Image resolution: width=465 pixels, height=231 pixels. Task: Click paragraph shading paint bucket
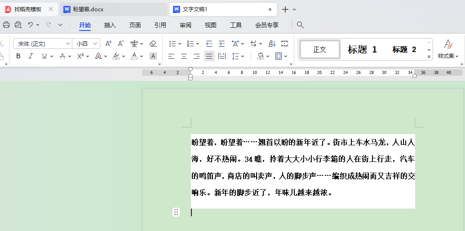point(261,56)
